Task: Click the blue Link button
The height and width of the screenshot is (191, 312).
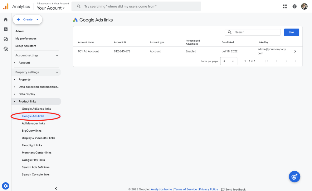Action: tap(291, 32)
